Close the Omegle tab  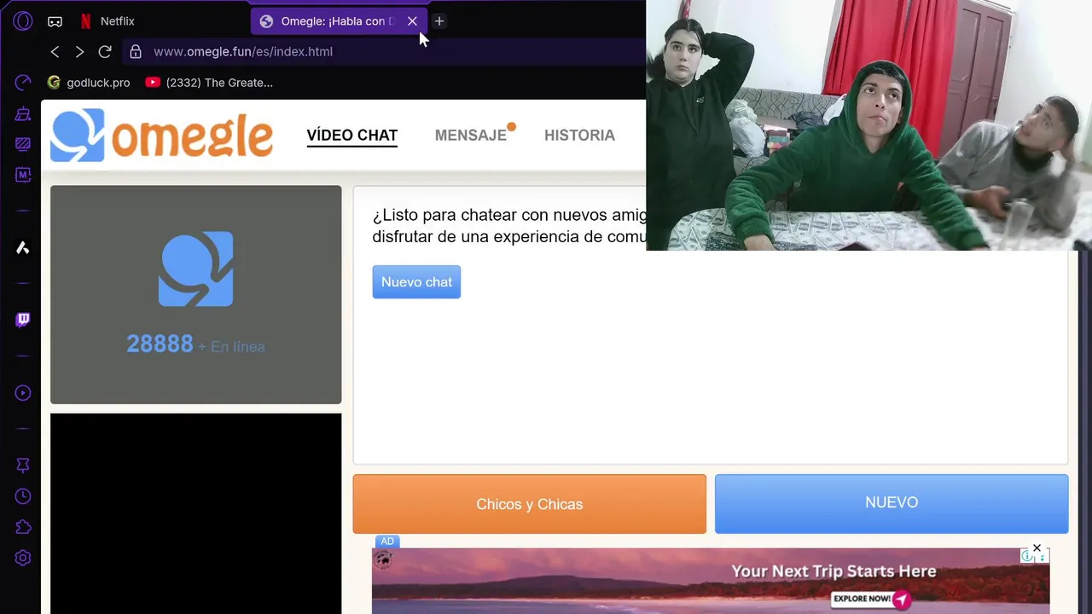click(x=412, y=21)
